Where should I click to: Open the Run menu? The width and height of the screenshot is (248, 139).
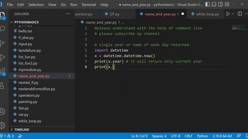[74, 5]
